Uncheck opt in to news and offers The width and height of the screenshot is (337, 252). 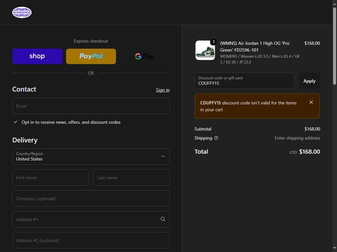coord(15,122)
